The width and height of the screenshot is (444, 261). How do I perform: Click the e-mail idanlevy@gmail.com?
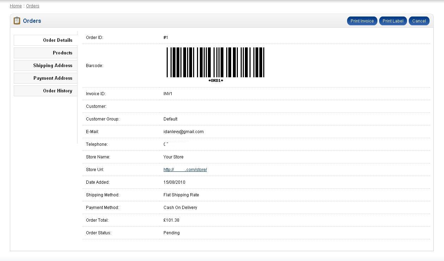(183, 132)
